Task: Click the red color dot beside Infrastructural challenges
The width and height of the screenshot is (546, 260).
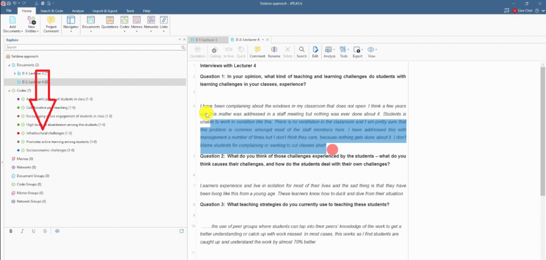Action: click(18, 133)
